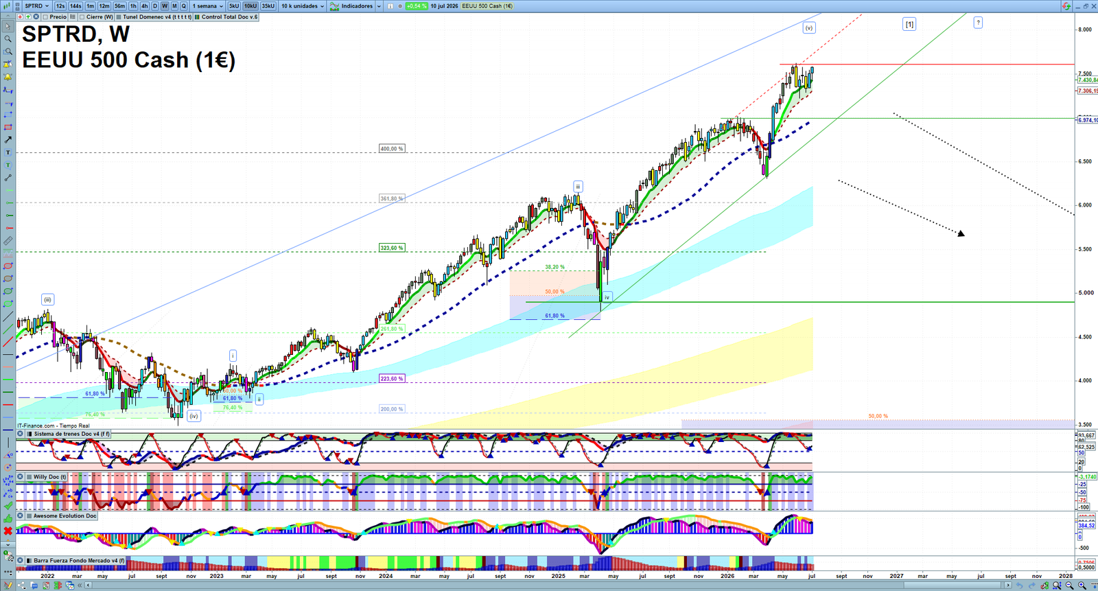1098x591 pixels.
Task: Click the red X delete icon
Action: pos(8,531)
